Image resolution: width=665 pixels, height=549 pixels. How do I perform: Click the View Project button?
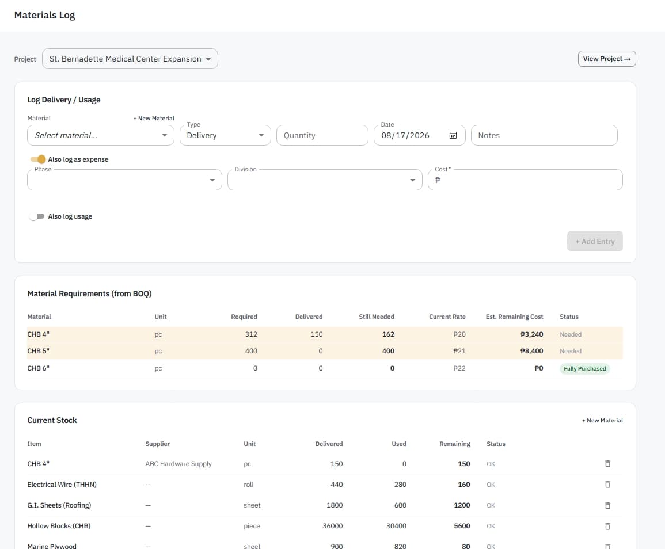[x=606, y=59]
